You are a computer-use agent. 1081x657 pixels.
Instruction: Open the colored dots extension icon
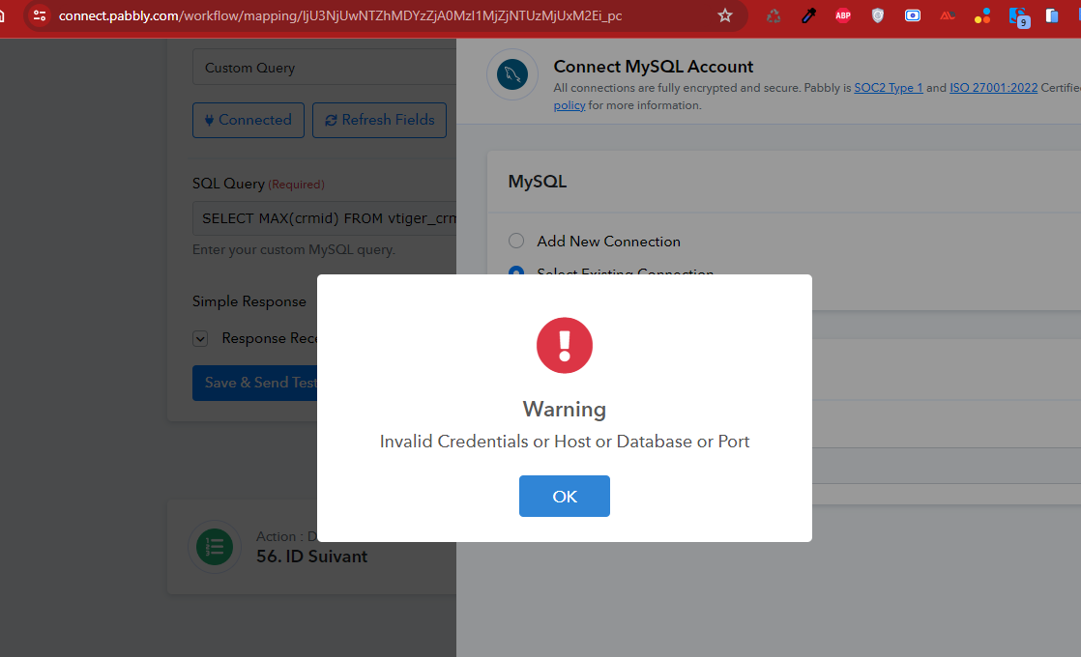click(982, 15)
